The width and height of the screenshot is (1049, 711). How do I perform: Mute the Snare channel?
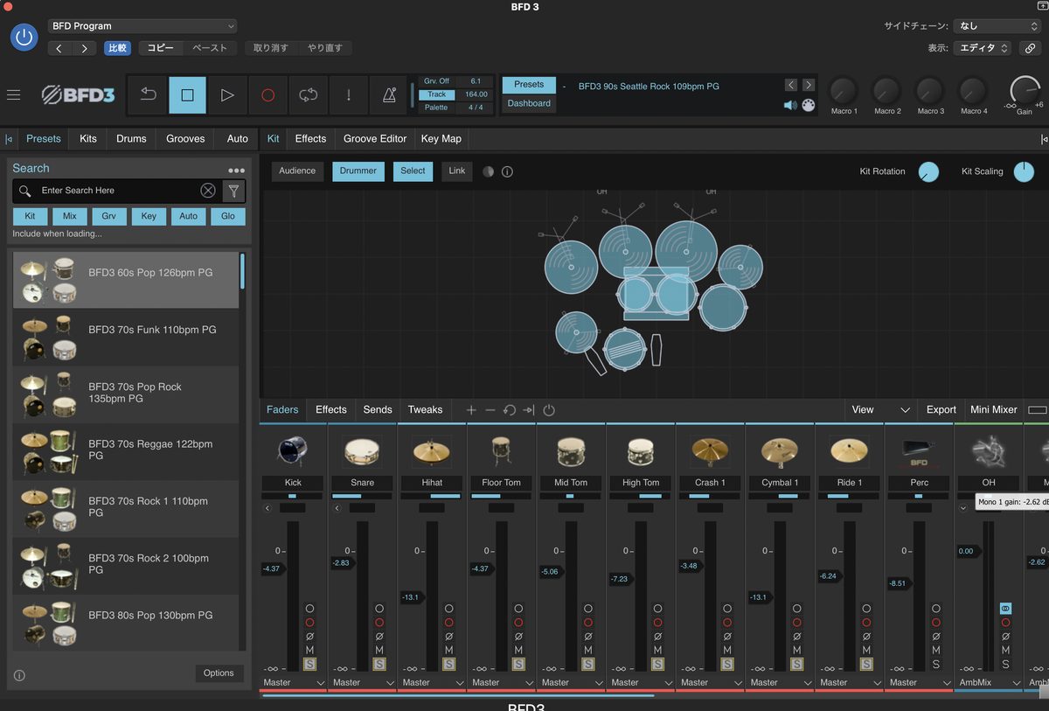379,650
